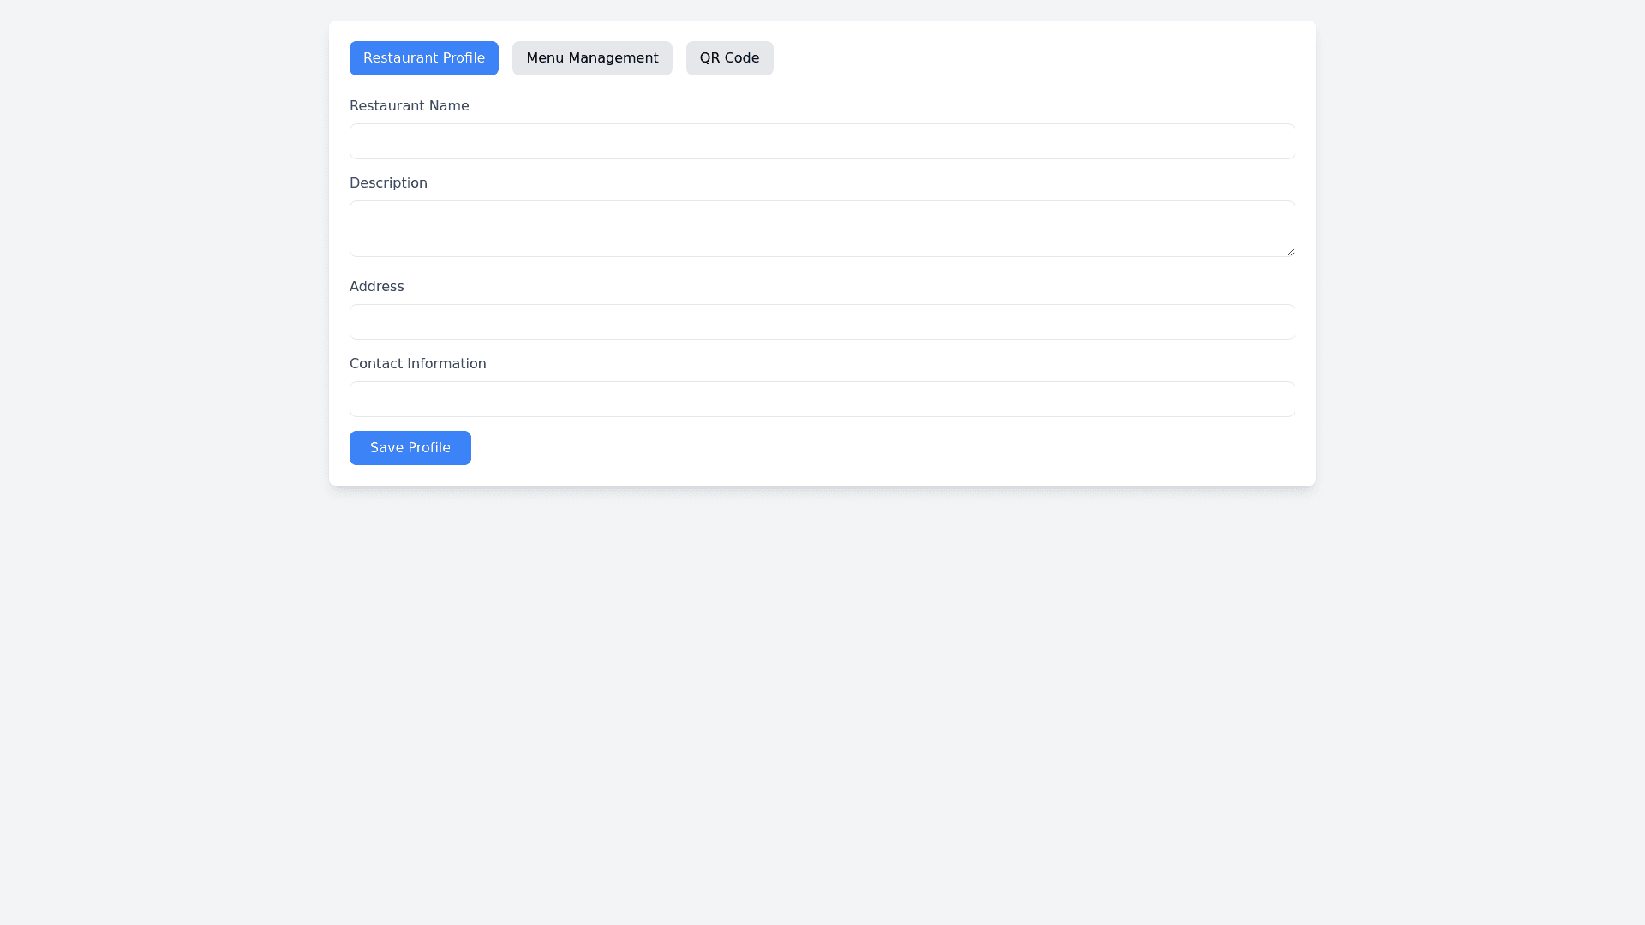Viewport: 1645px width, 925px height.
Task: Submit the form using the blue Save Profile button
Action: pyautogui.click(x=410, y=448)
